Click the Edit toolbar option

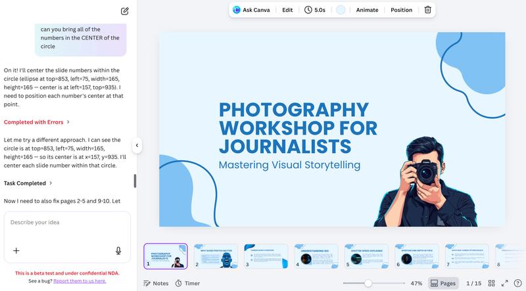pos(287,10)
